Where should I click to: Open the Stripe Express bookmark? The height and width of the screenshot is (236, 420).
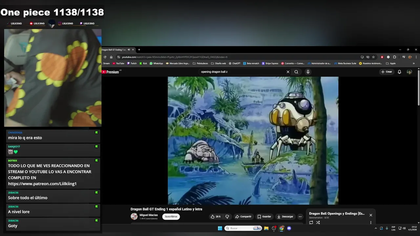pos(270,63)
